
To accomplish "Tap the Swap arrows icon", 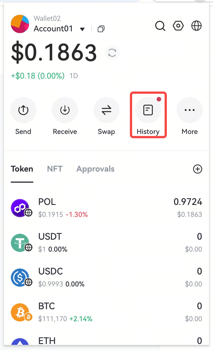I will tap(106, 110).
